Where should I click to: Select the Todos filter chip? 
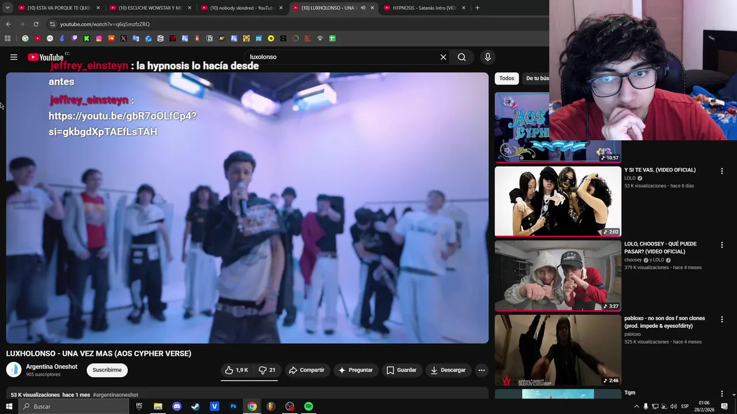(x=507, y=78)
